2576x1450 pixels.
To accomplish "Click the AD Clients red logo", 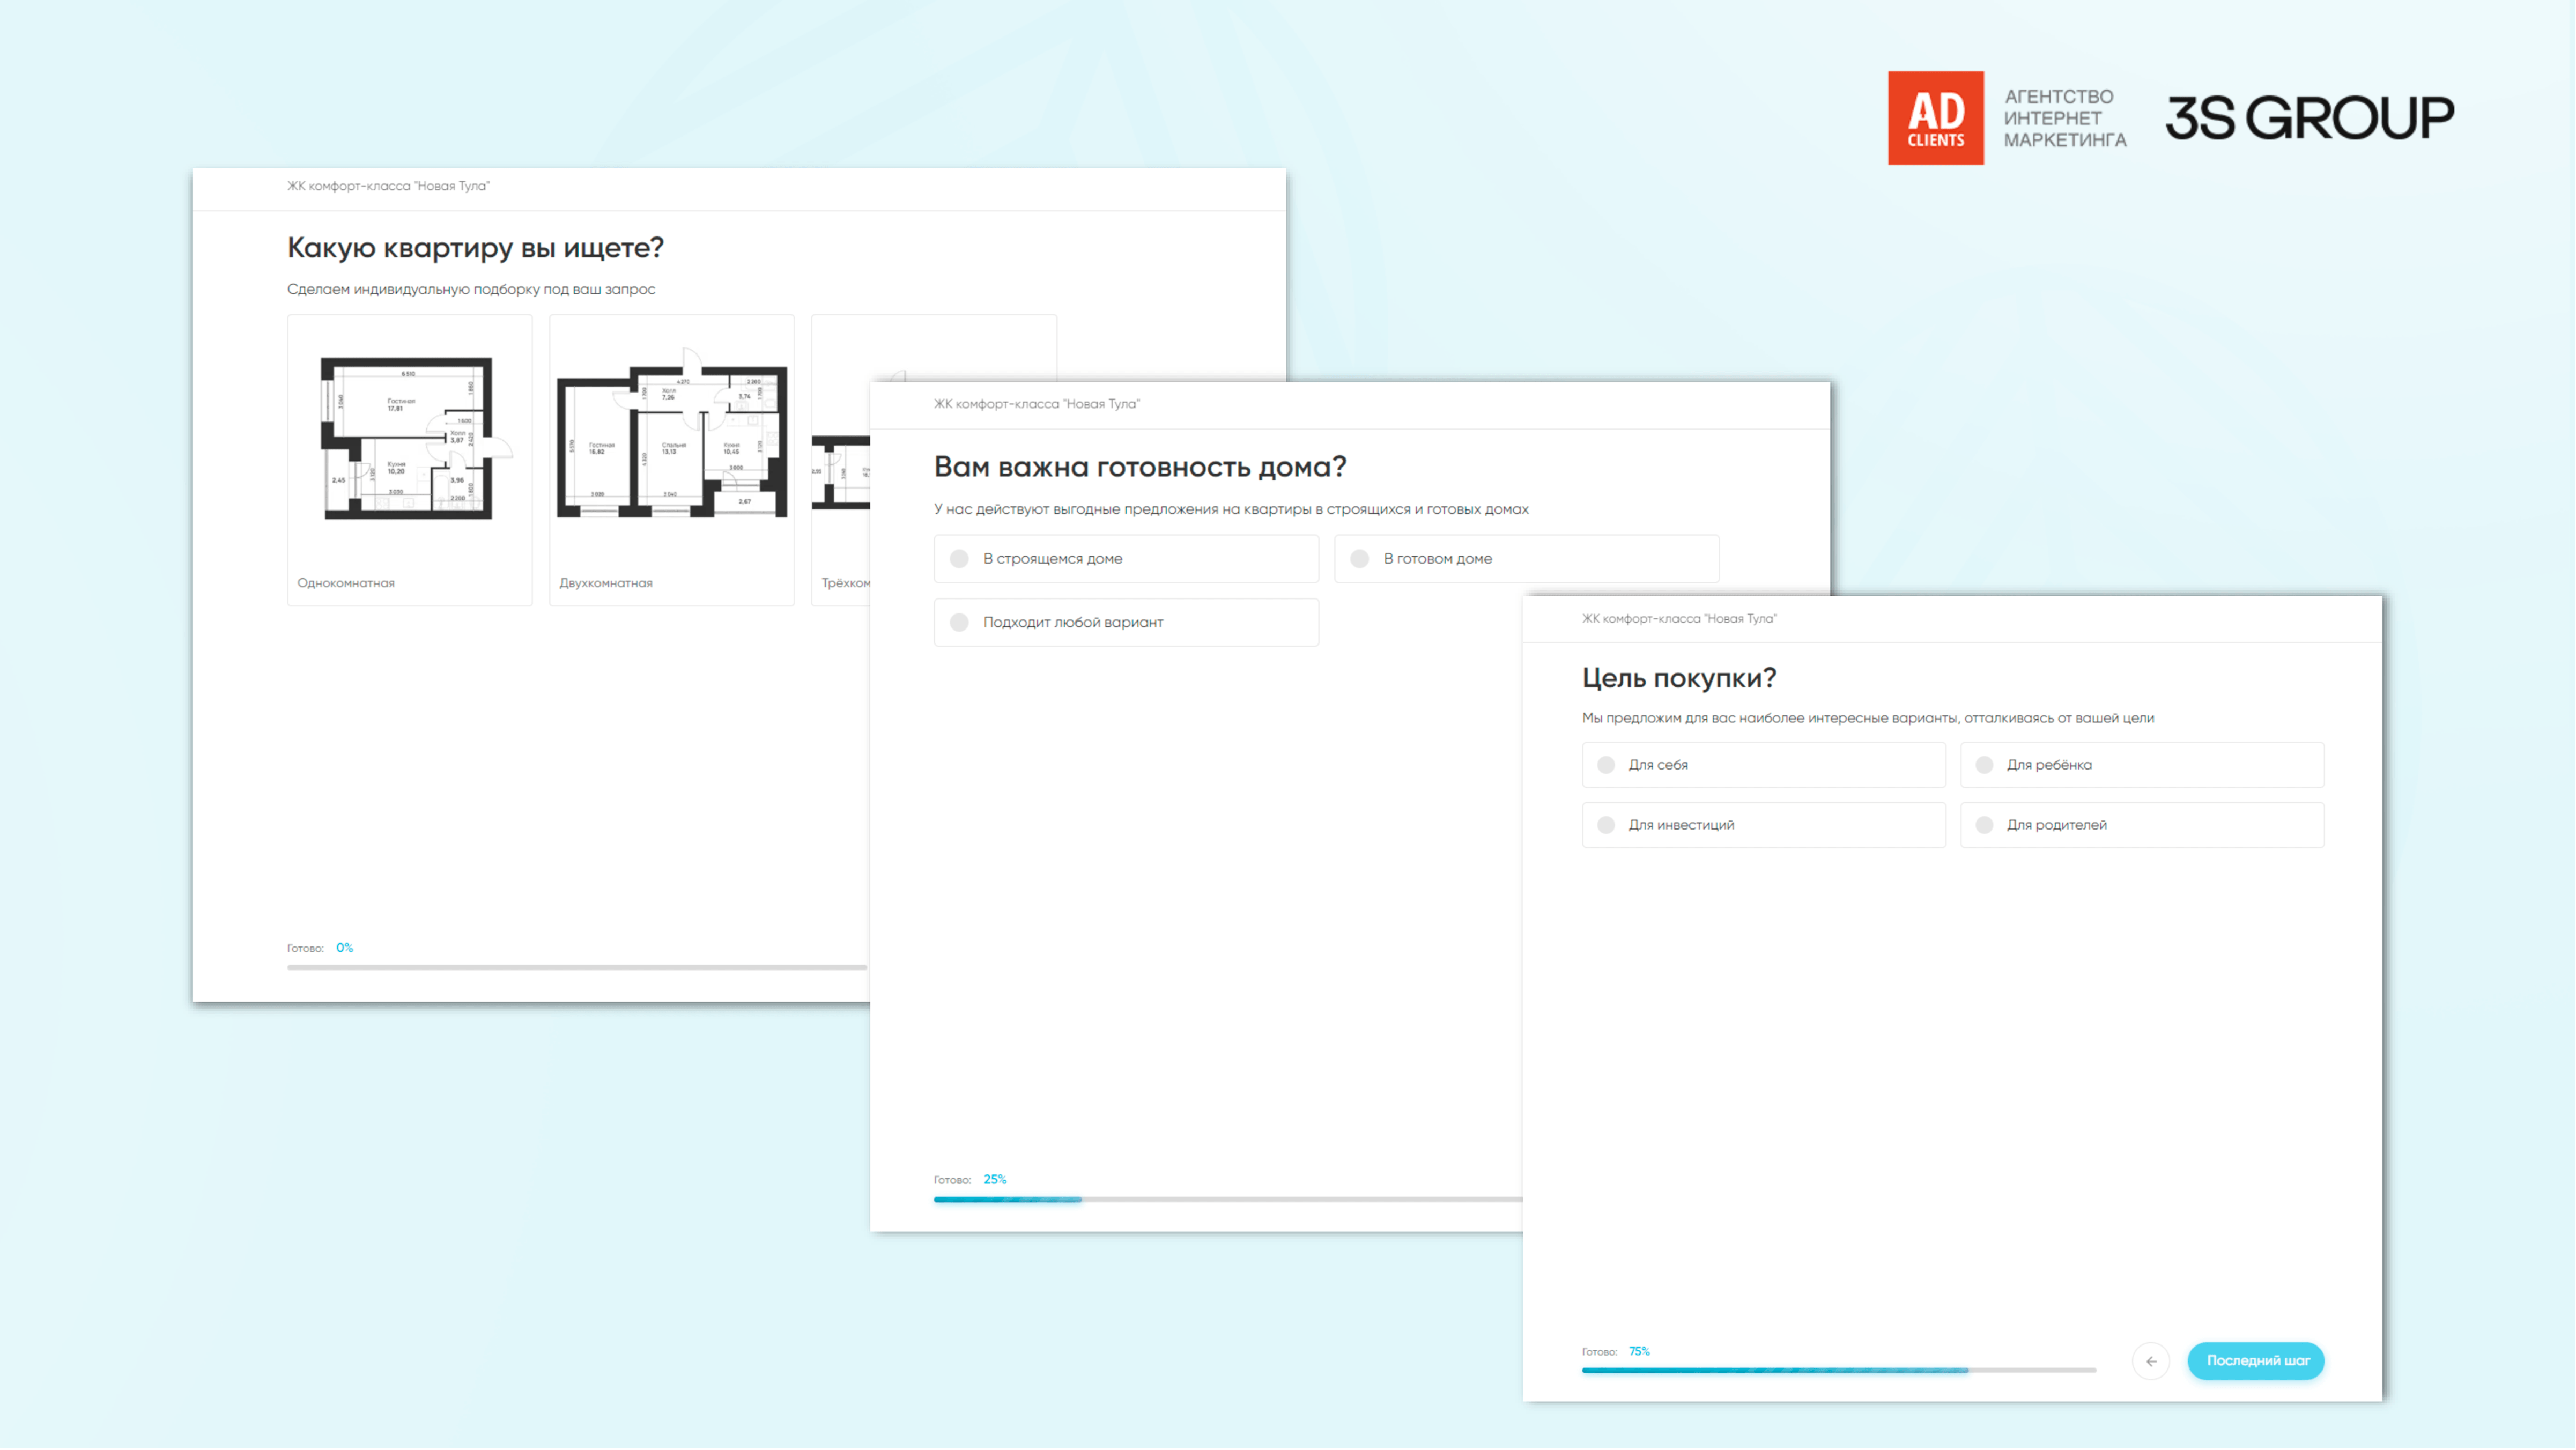I will [x=1935, y=118].
